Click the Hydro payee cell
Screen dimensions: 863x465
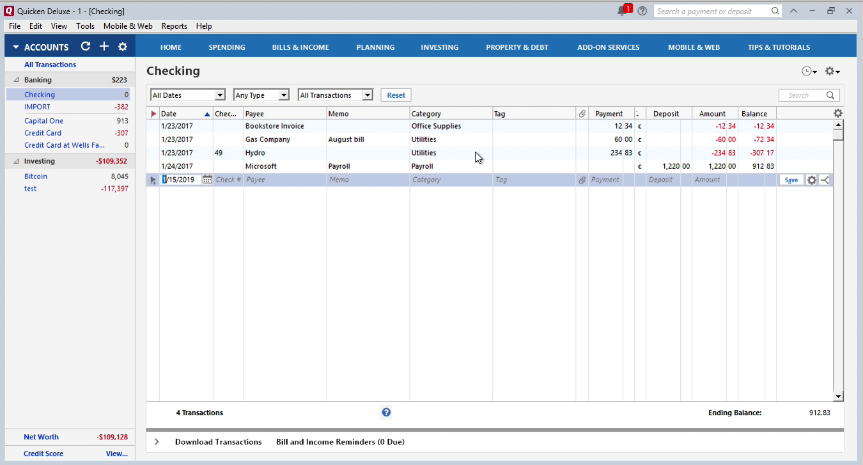(x=285, y=153)
